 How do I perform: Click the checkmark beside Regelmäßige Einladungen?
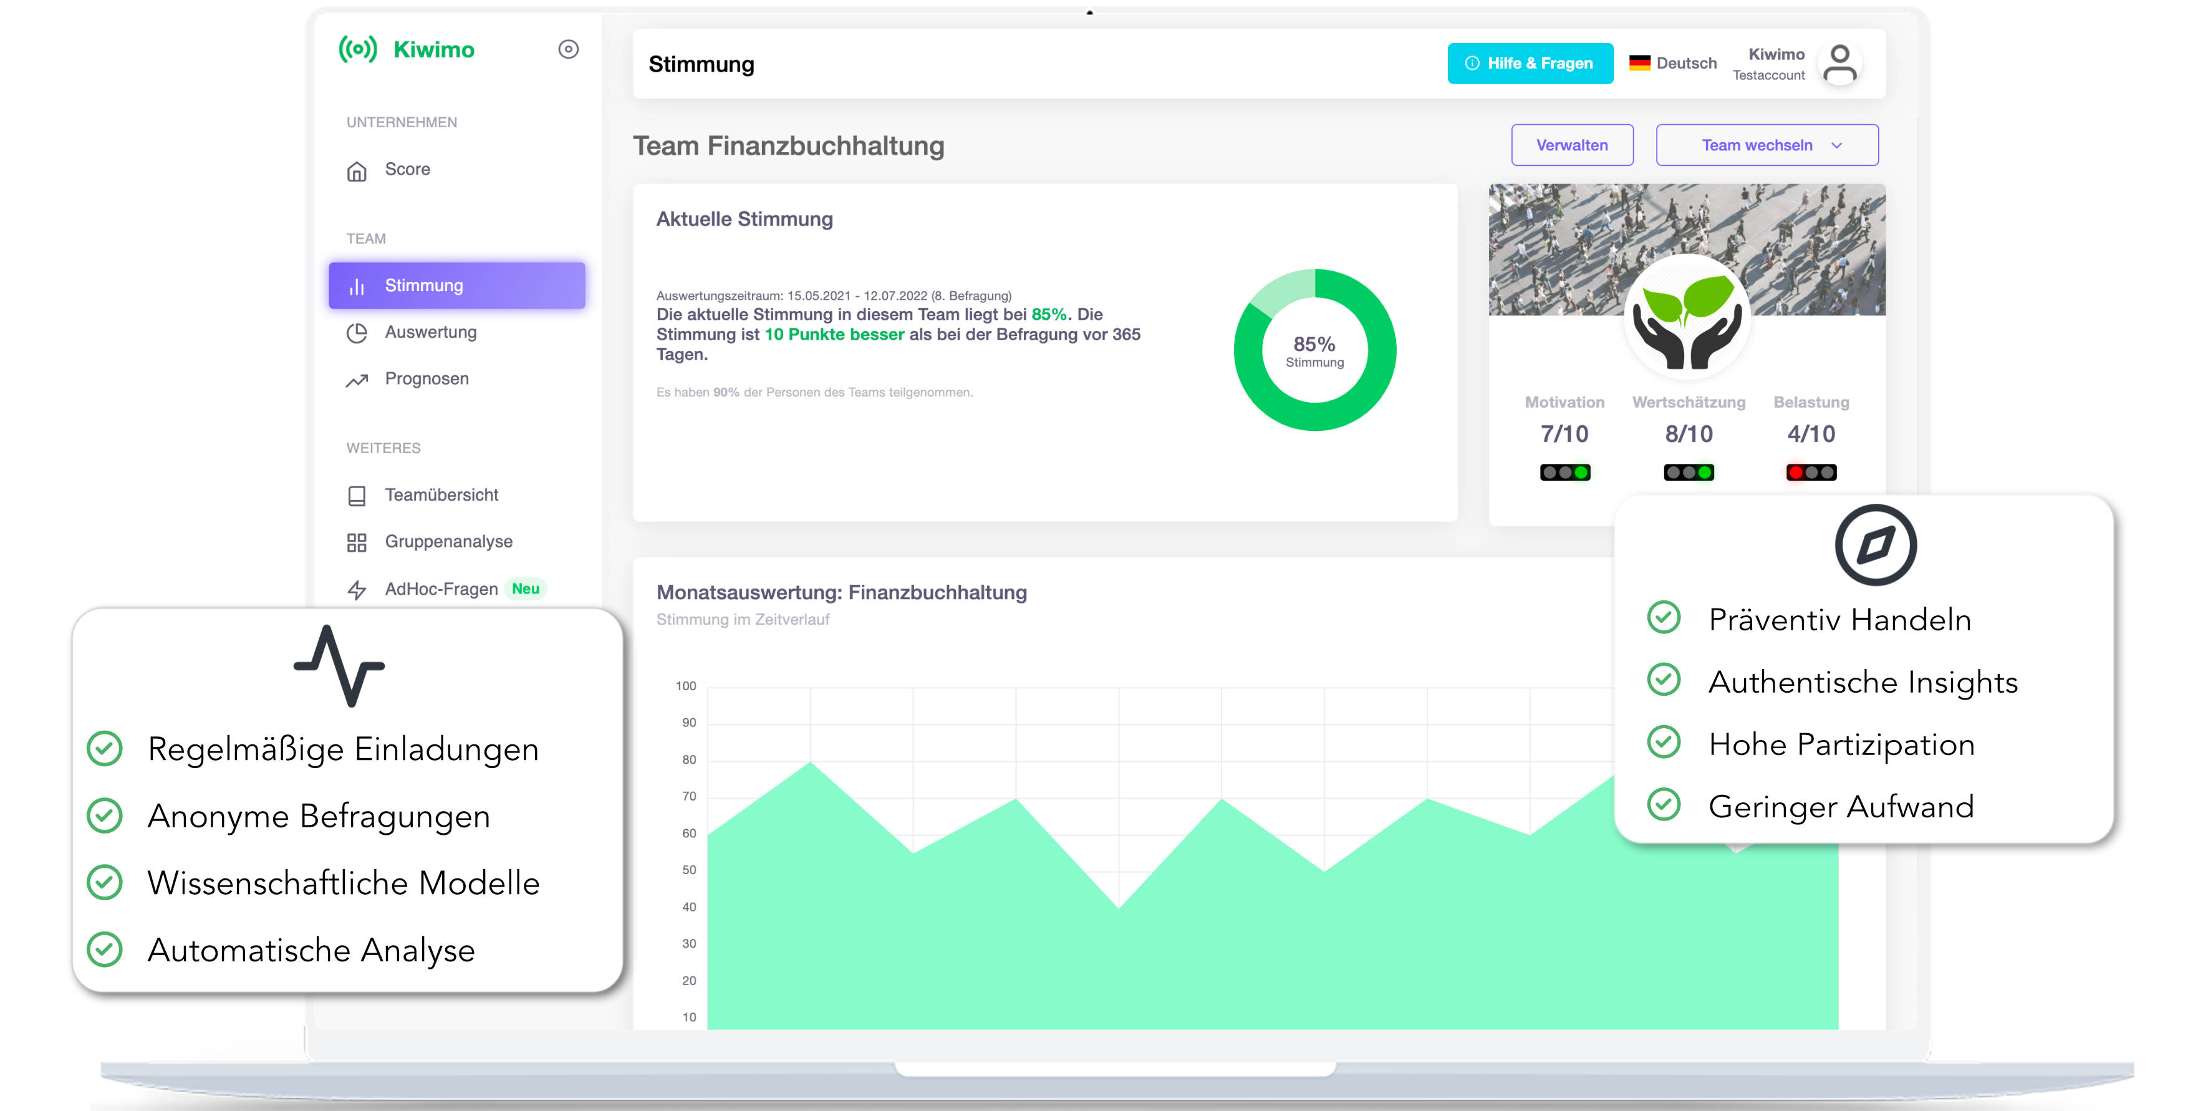105,748
